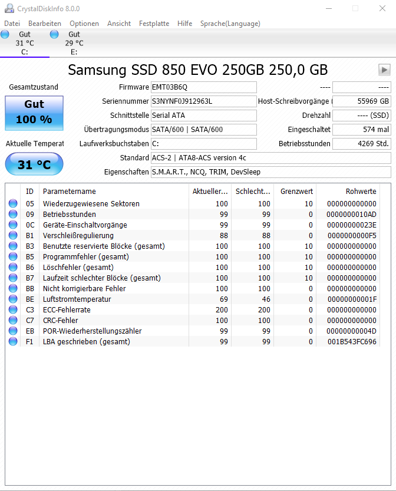Click the Firmware field EMT03B6Q
396x491 pixels.
[x=204, y=87]
